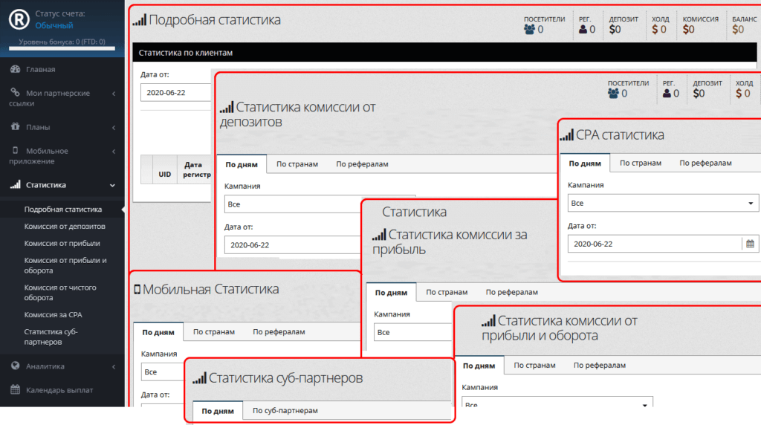Open Комиссия от чистого оборота link

60,292
